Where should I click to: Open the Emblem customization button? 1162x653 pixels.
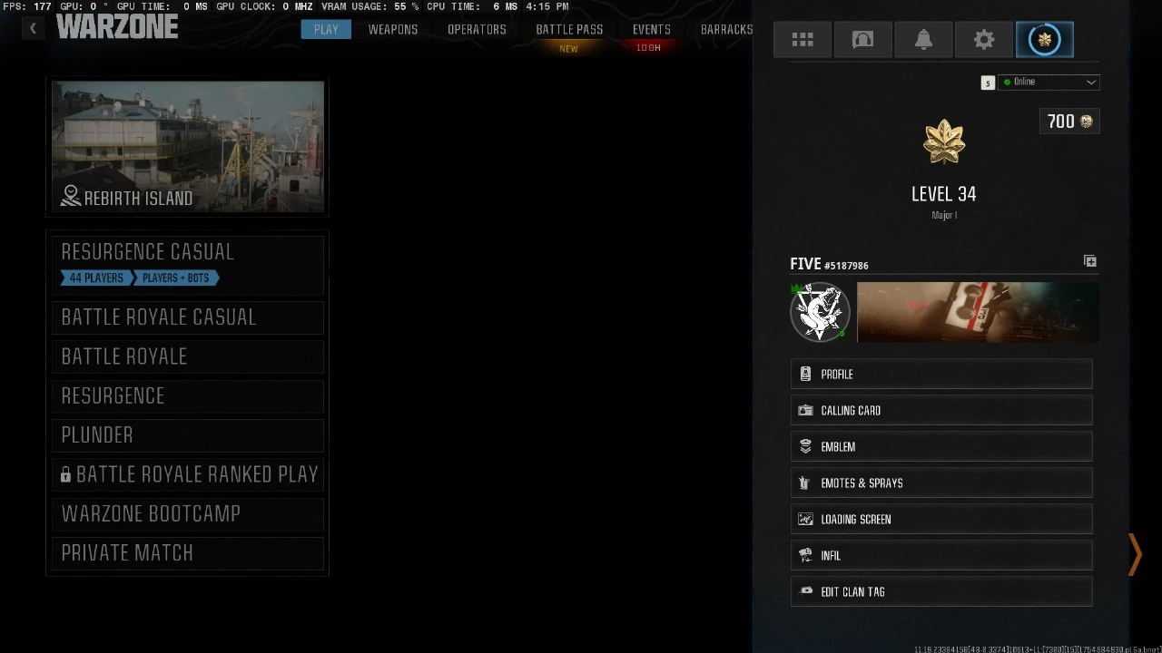click(x=941, y=447)
